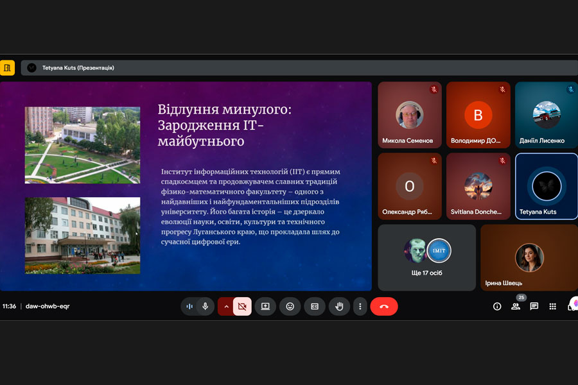
Task: Open the chat panel with the message icon
Action: point(534,306)
